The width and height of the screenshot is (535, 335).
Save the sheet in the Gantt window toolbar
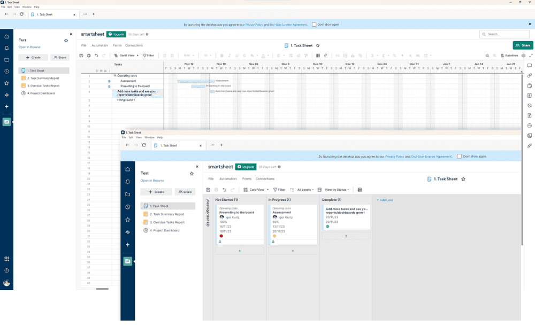[x=81, y=56]
